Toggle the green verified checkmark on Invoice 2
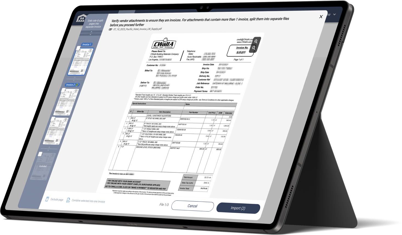Screen dimensions: 402x235 coord(77,85)
